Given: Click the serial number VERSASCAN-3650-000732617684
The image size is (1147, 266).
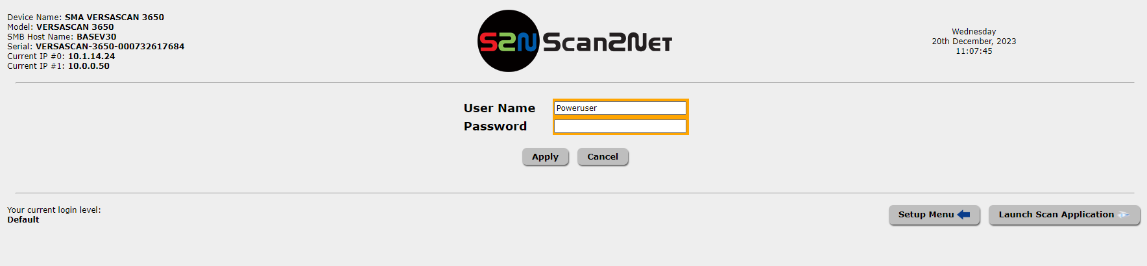Looking at the screenshot, I should coord(110,47).
